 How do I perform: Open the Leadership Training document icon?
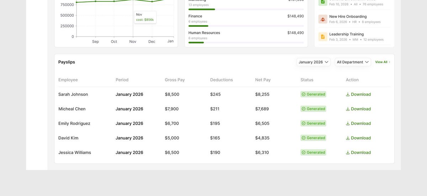(323, 37)
